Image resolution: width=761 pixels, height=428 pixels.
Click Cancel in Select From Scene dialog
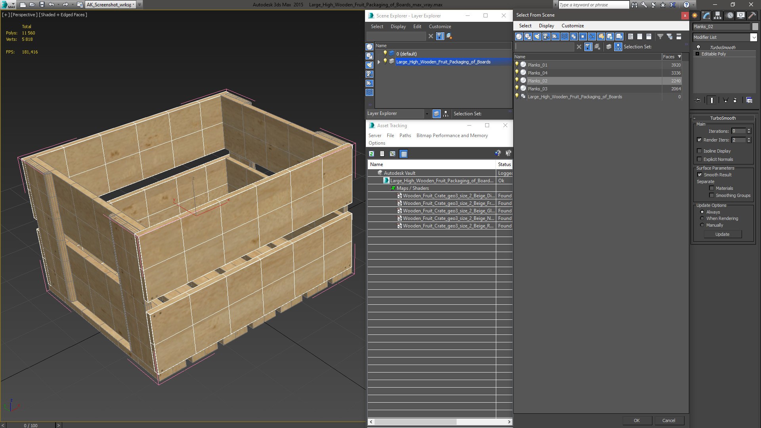coord(669,420)
